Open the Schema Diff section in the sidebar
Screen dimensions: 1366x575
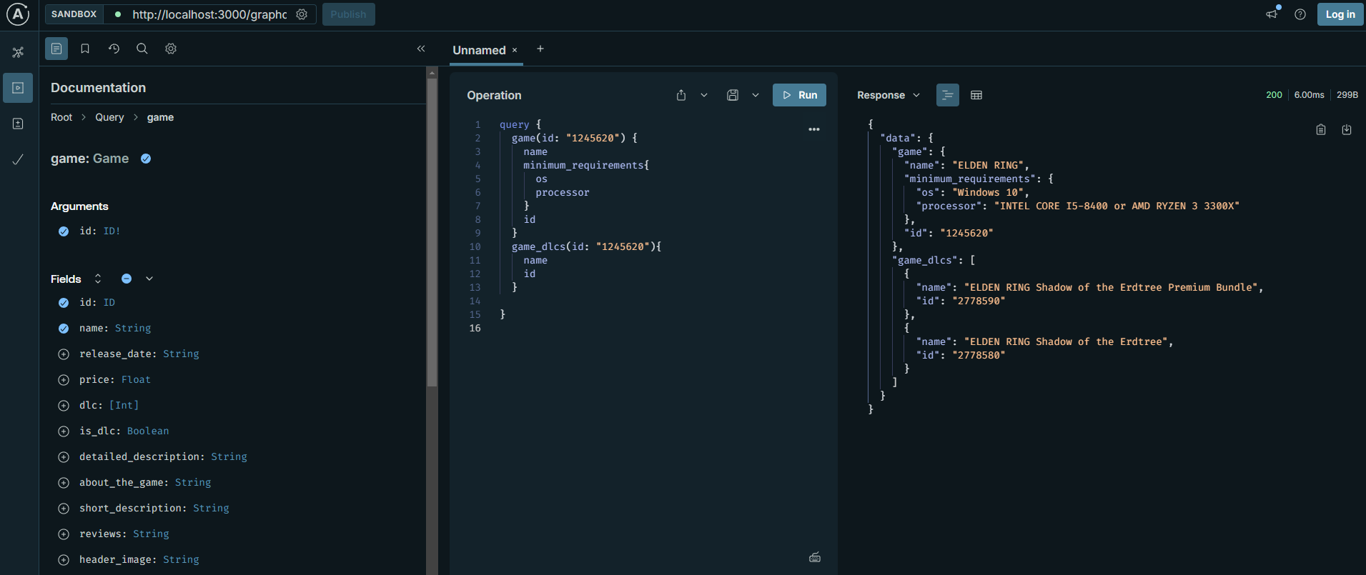pos(18,124)
